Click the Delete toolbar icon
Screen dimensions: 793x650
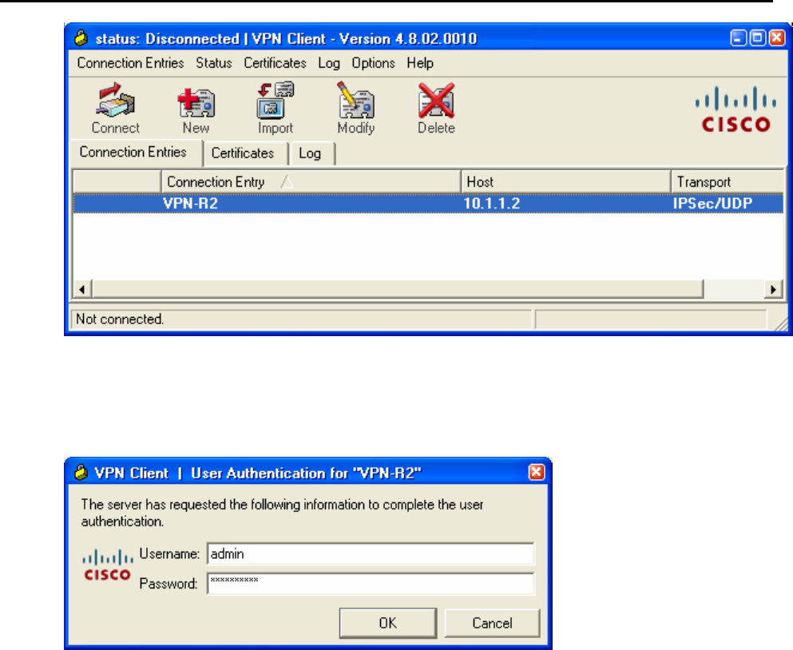(x=436, y=109)
